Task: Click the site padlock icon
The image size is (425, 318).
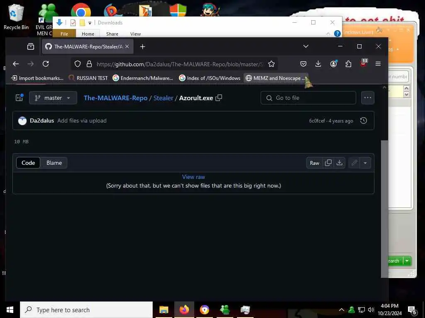Action: coord(89,64)
